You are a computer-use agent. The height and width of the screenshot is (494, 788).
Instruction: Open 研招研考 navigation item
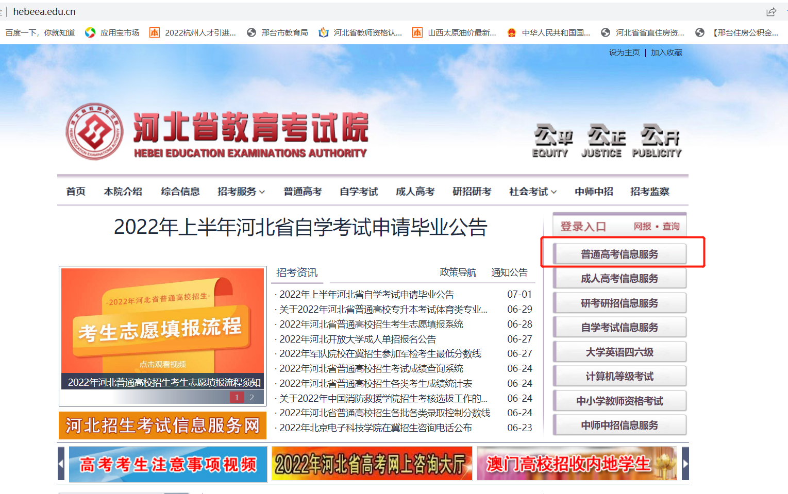(472, 192)
